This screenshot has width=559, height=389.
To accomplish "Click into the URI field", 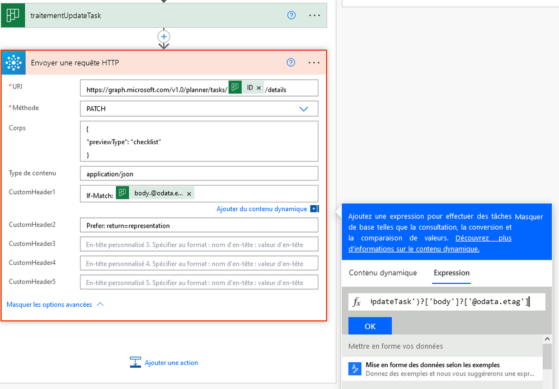I will [x=199, y=88].
